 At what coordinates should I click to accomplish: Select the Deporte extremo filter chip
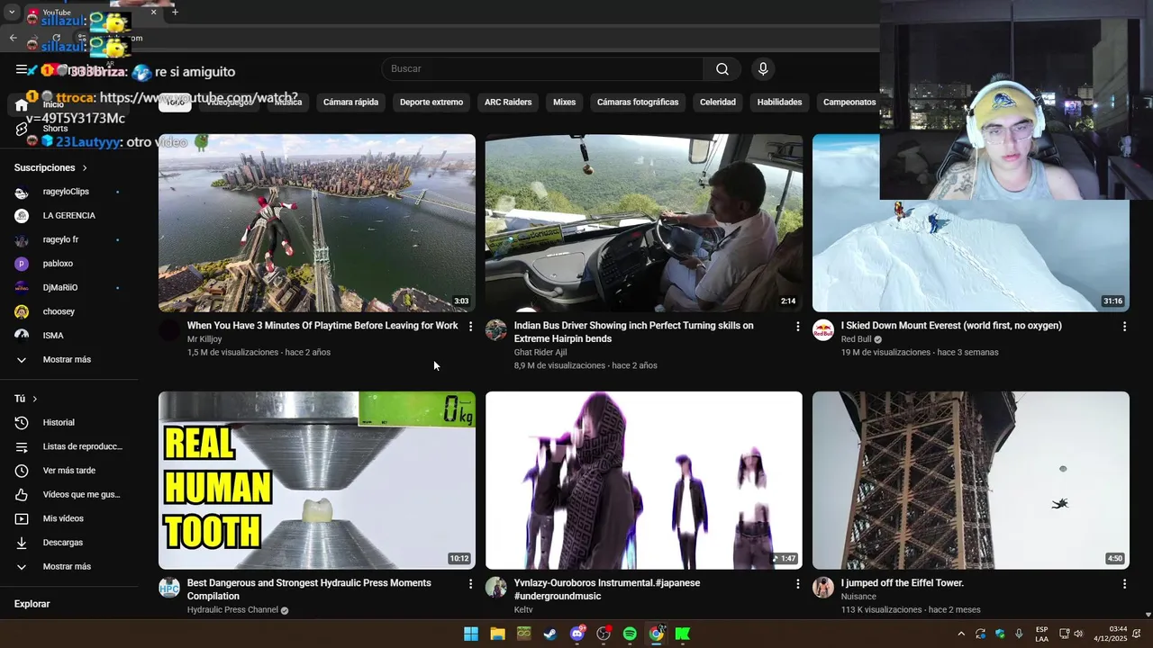pos(431,103)
